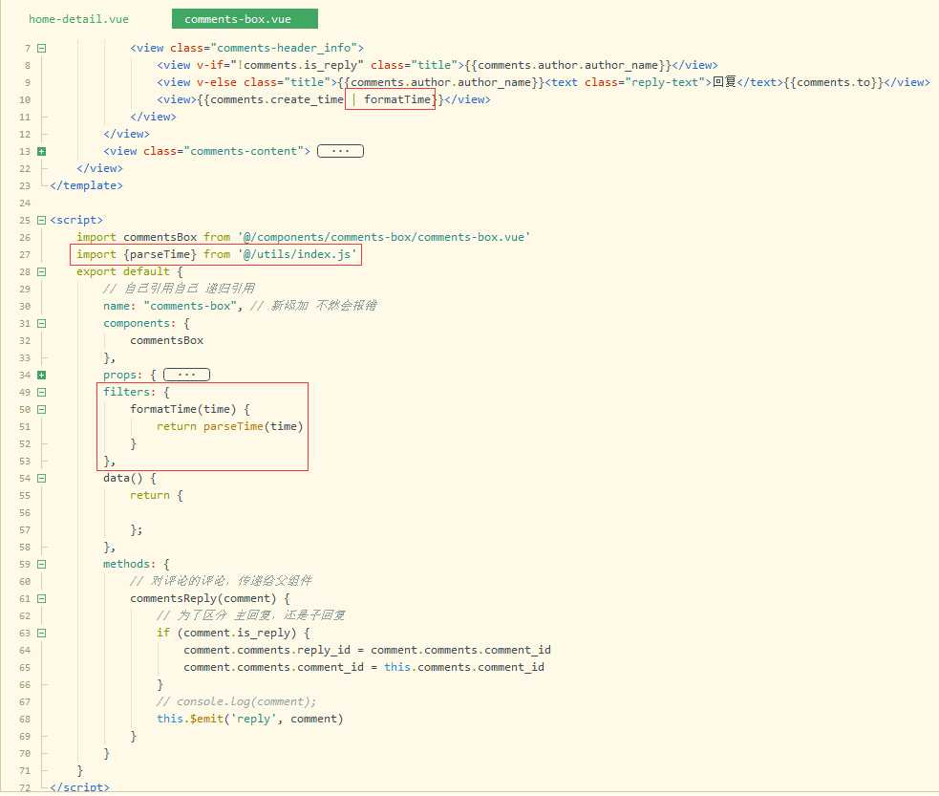This screenshot has height=796, width=939.
Task: Collapse the script block at line 25
Action: pyautogui.click(x=41, y=221)
